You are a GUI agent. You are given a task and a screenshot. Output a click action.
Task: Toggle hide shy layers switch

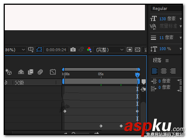[x=21, y=72]
